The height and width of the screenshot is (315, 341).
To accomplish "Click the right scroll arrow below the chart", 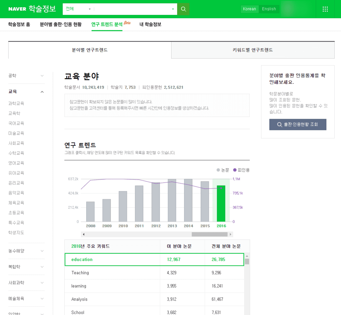I will pyautogui.click(x=230, y=234).
